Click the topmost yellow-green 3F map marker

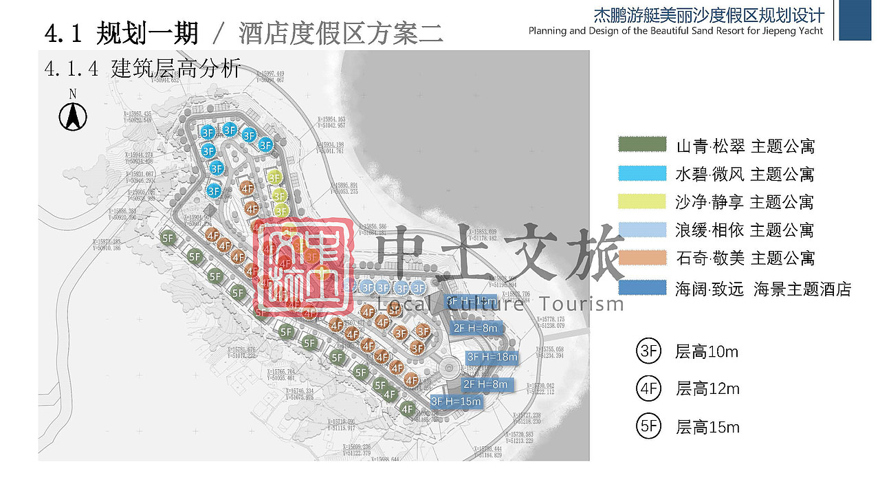[275, 177]
